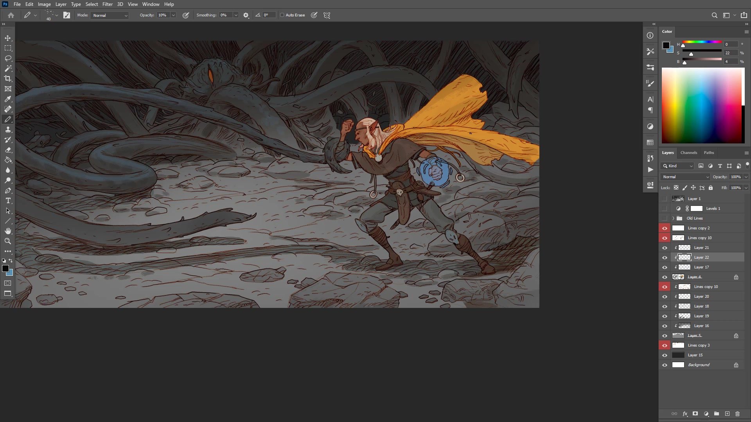
Task: Open the Filter menu
Action: click(x=107, y=4)
